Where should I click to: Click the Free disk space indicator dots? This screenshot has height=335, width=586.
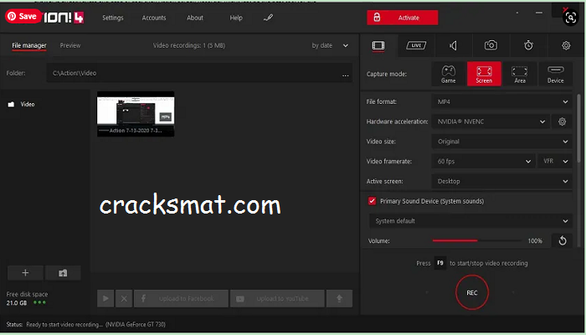pos(39,302)
